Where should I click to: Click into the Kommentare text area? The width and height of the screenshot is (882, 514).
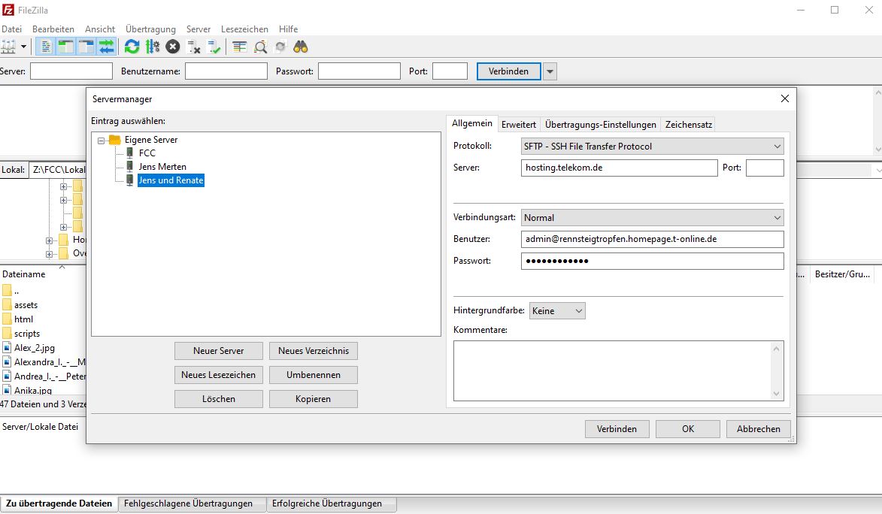[613, 370]
